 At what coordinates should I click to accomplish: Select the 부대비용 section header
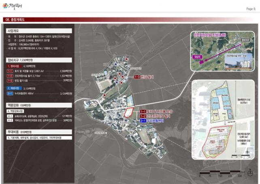[39, 132]
